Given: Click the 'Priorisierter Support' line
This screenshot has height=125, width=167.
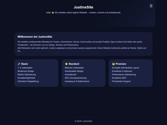Looking at the screenshot, I should click(121, 81).
